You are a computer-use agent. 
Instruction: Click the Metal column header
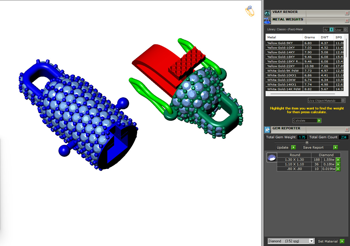[x=284, y=37]
